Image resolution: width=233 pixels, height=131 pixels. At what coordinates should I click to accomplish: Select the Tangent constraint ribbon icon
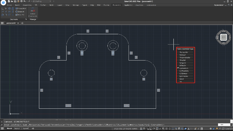click(x=3, y=15)
